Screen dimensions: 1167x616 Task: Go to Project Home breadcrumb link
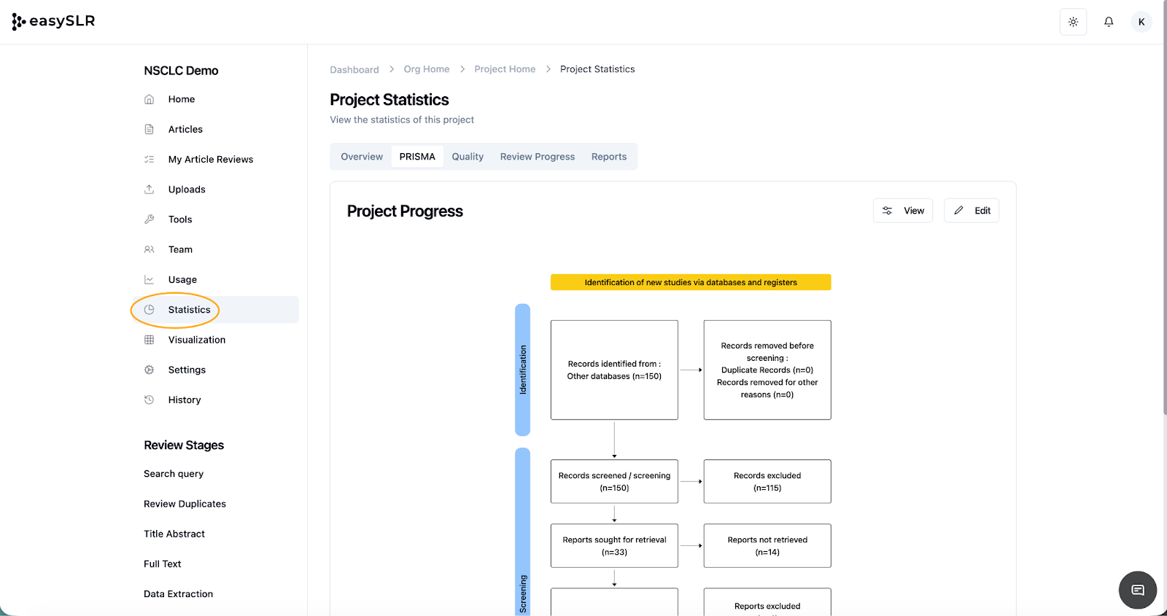click(505, 69)
